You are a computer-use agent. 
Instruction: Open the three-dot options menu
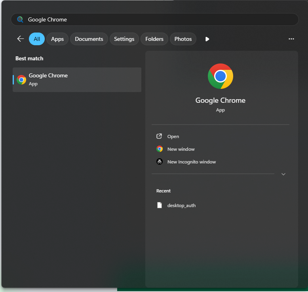coord(291,39)
